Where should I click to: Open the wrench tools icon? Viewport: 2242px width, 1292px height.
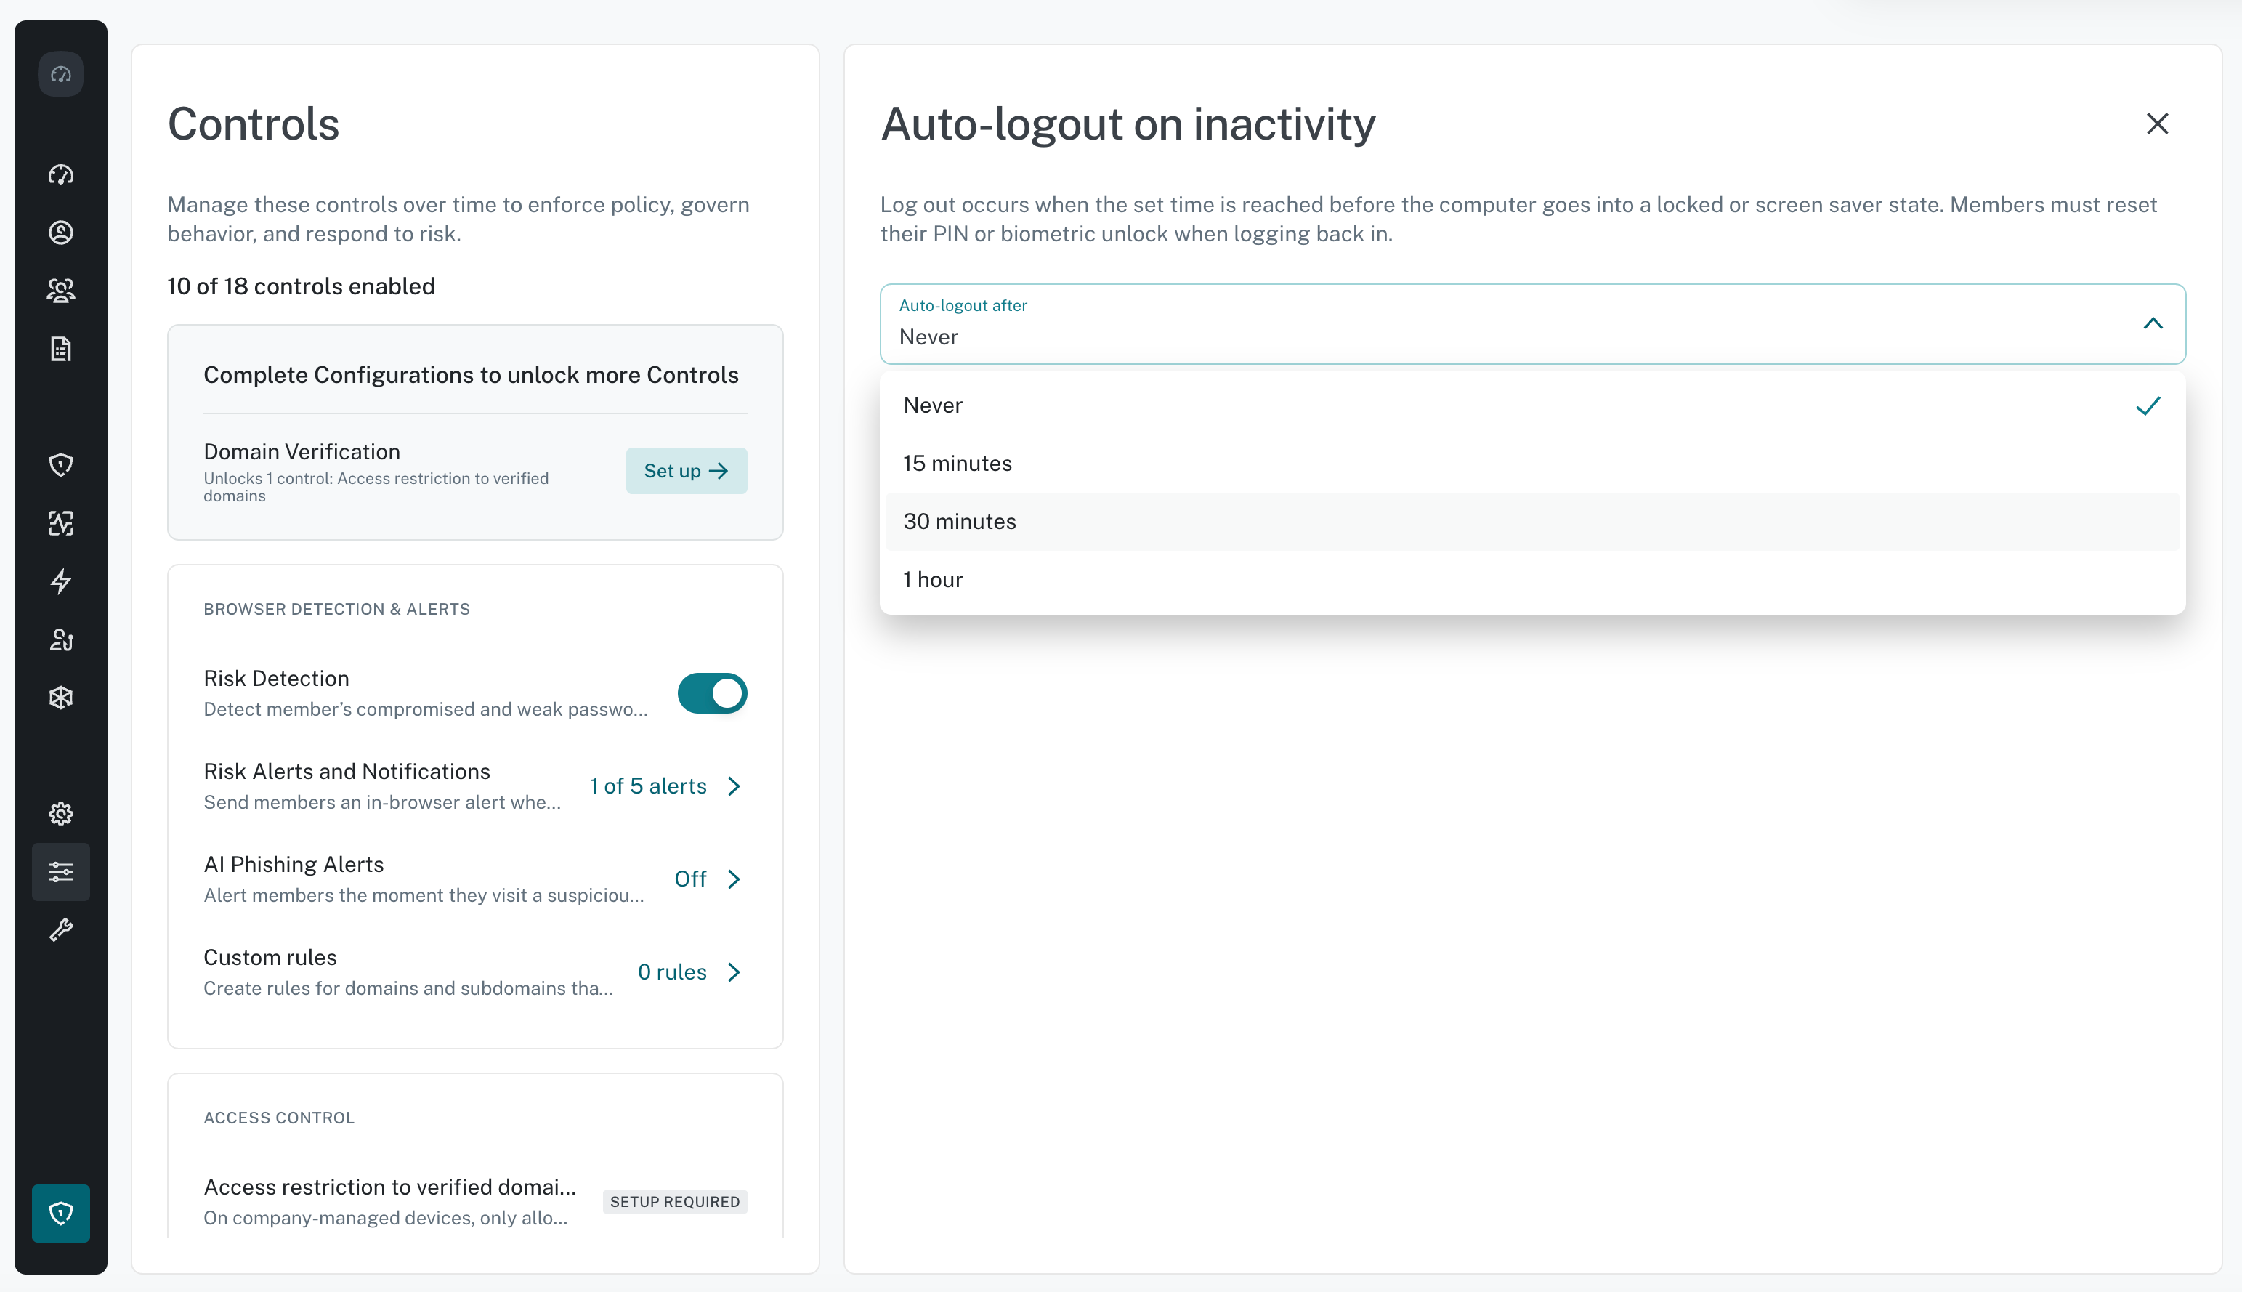(60, 930)
